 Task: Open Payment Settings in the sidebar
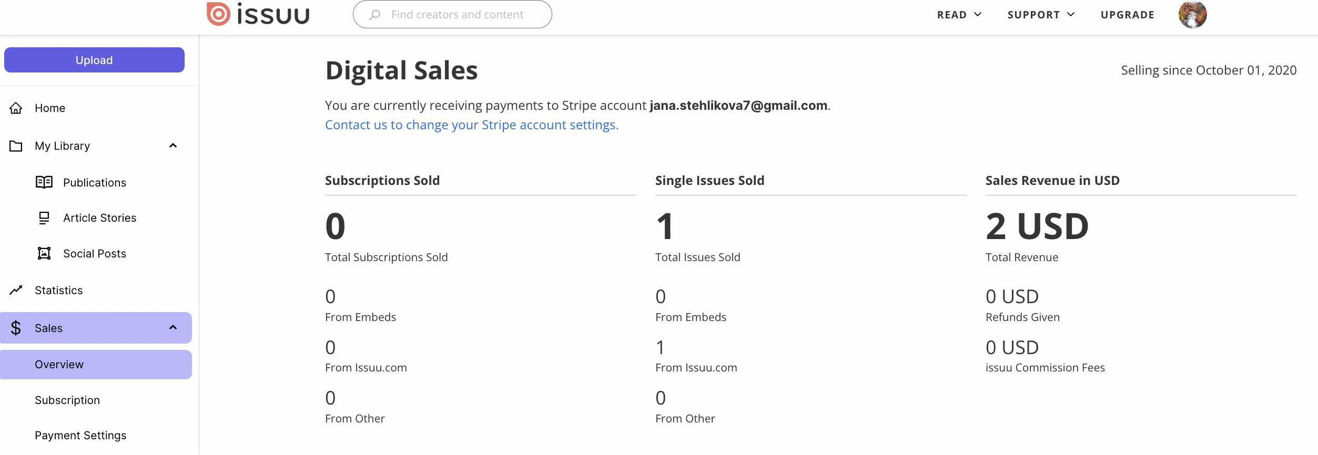pos(80,436)
